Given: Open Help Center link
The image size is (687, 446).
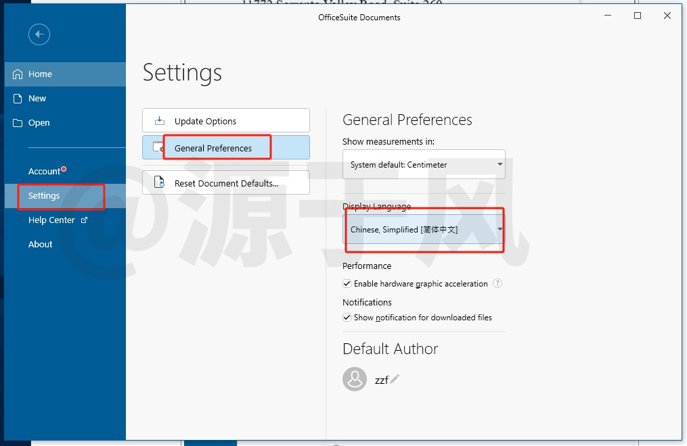Looking at the screenshot, I should click(x=65, y=220).
